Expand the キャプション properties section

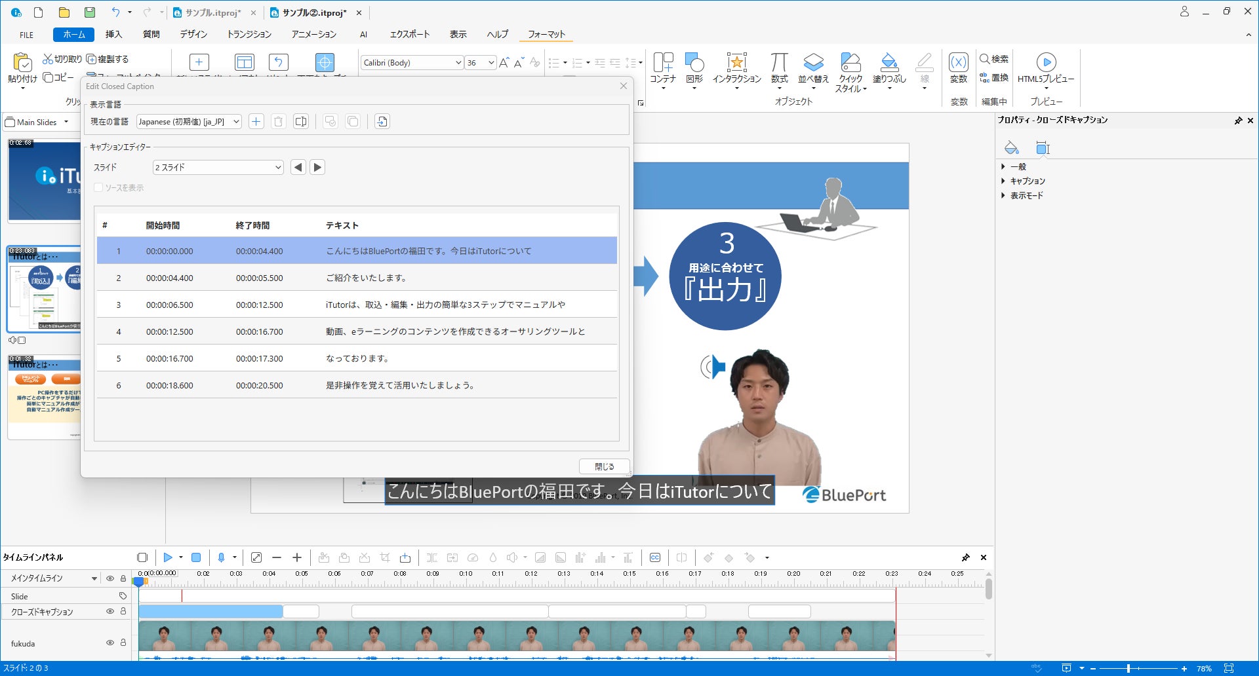(x=1003, y=181)
